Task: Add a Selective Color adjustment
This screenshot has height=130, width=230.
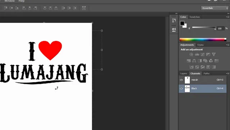Action: 208,67
